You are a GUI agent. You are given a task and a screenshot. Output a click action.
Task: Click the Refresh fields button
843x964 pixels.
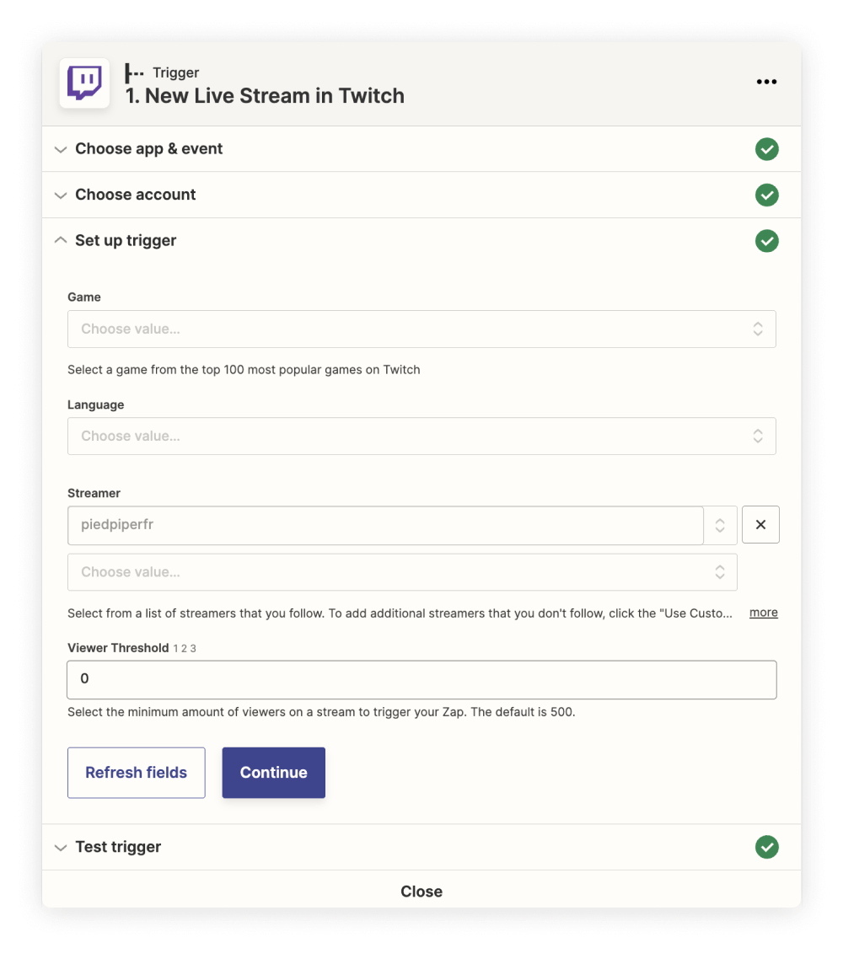136,773
